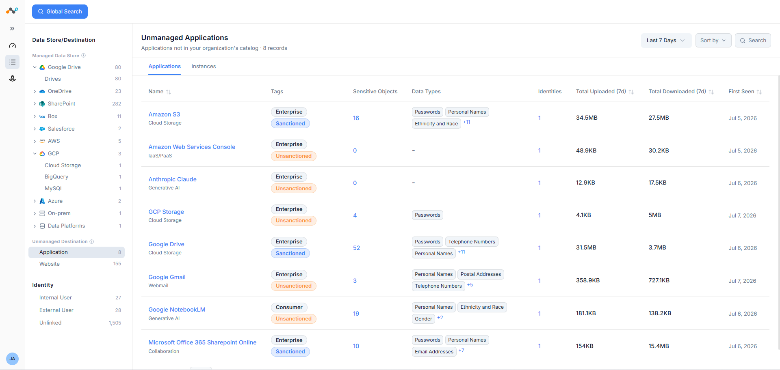Click Unsanctioned tag on Anthropic Claude row
Screen dimensions: 780x370
[293, 189]
